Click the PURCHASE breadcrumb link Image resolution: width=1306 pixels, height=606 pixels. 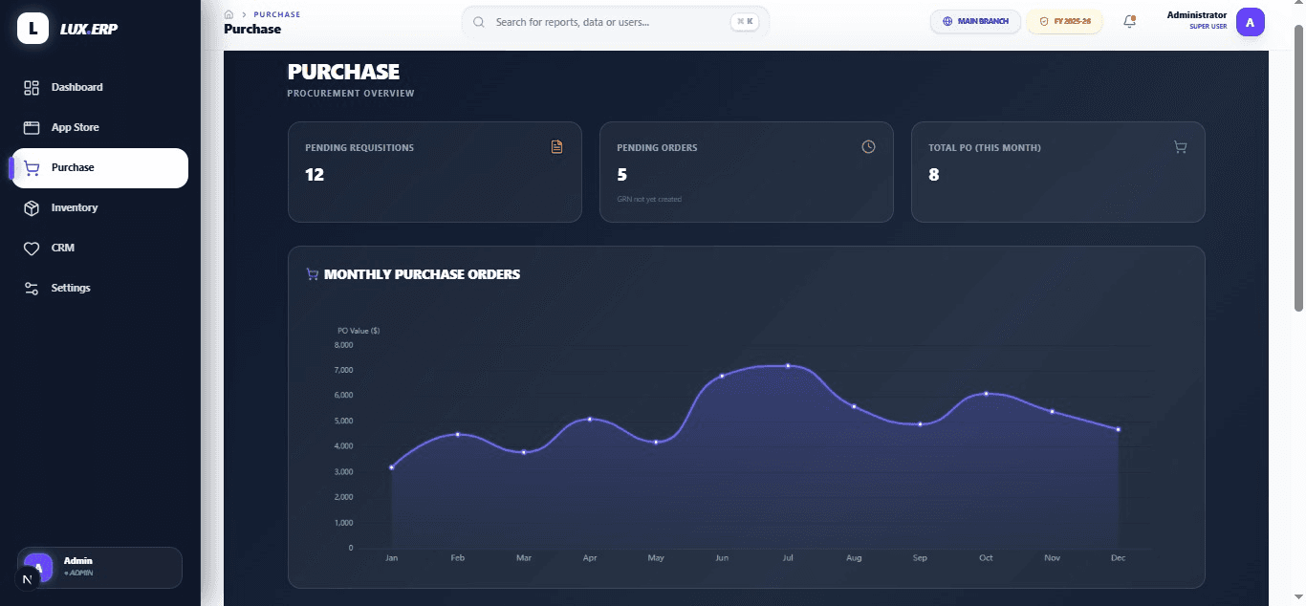[277, 14]
